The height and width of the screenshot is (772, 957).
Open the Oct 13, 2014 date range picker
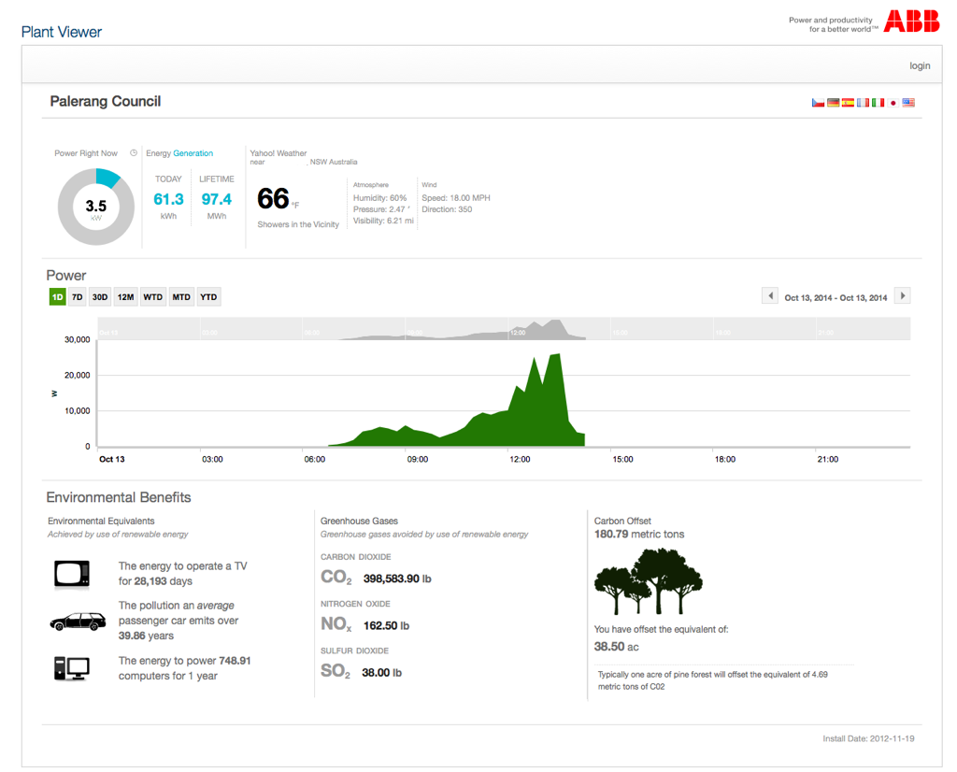[x=836, y=297]
